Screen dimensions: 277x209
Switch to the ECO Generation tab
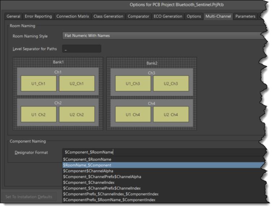click(x=168, y=16)
